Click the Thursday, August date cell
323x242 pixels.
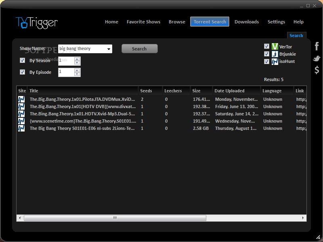point(236,128)
